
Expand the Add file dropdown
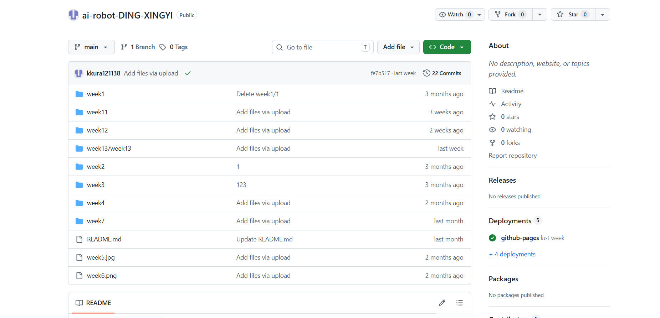[x=398, y=47]
